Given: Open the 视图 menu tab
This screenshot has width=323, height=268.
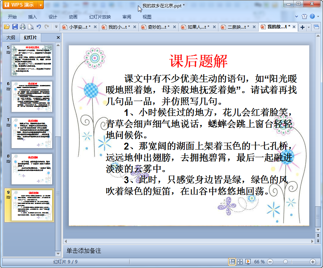Looking at the screenshot, I should click(x=147, y=17).
